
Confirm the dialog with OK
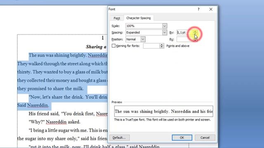point(182,138)
